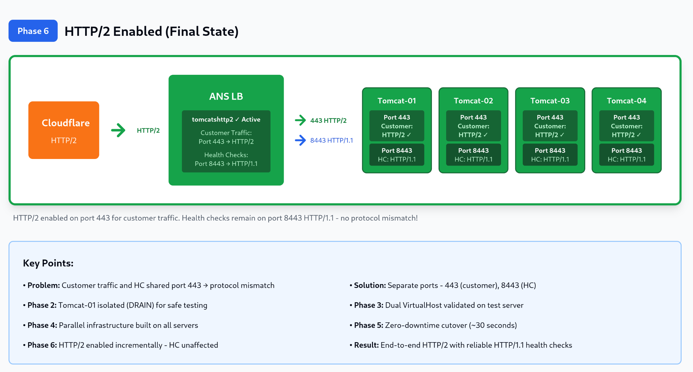This screenshot has width=693, height=372.
Task: Click the HTTP/2 label beside Cloudflare arrow
Action: [x=148, y=130]
